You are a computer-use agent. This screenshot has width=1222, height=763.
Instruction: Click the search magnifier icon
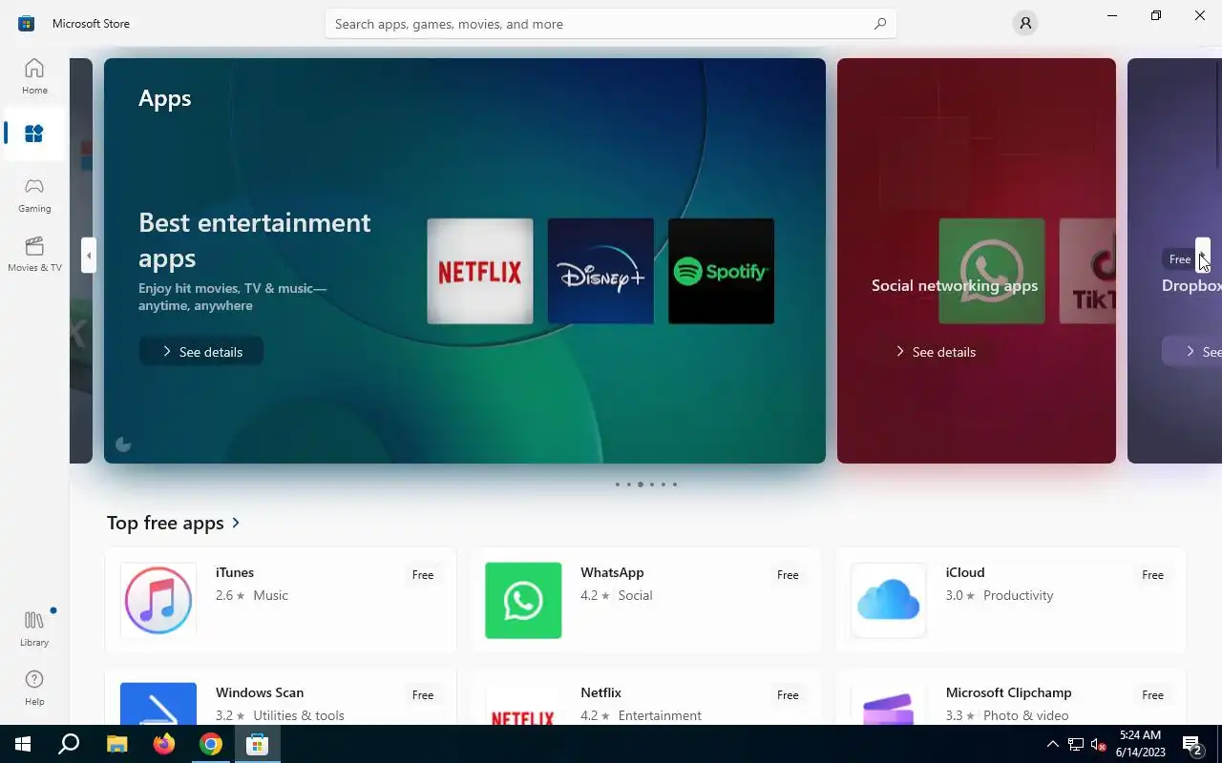[880, 24]
